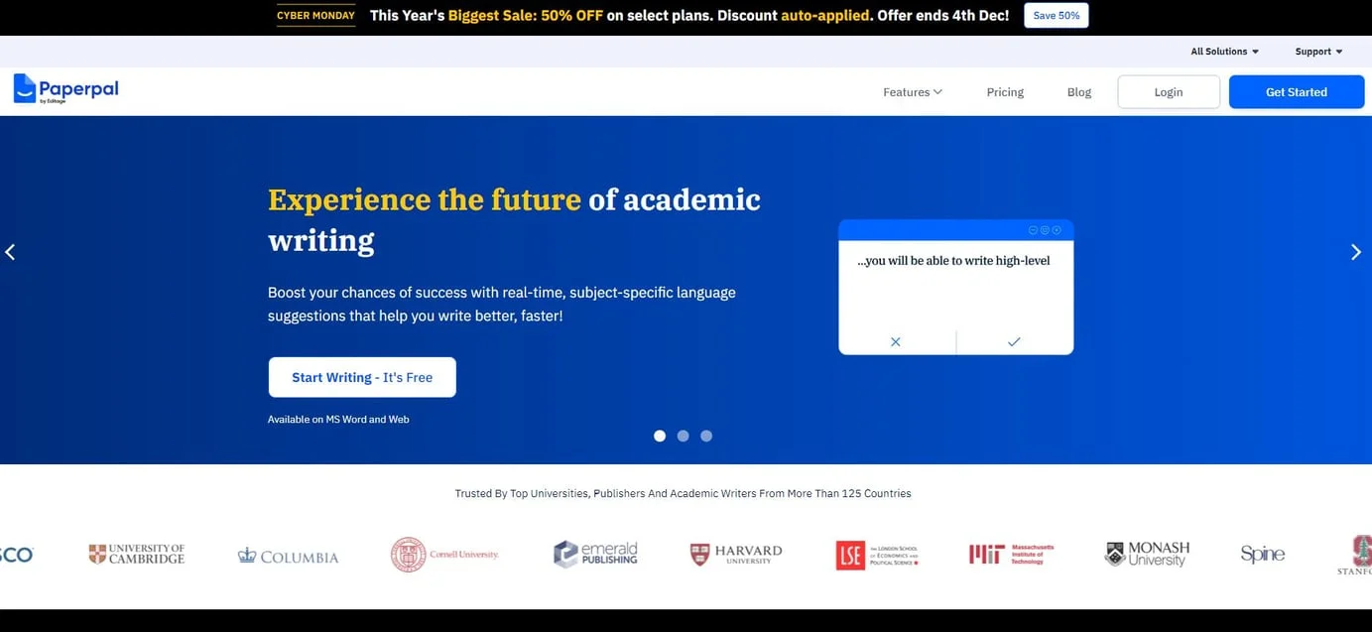Click the Spine logo
This screenshot has height=632, width=1372.
1263,554
